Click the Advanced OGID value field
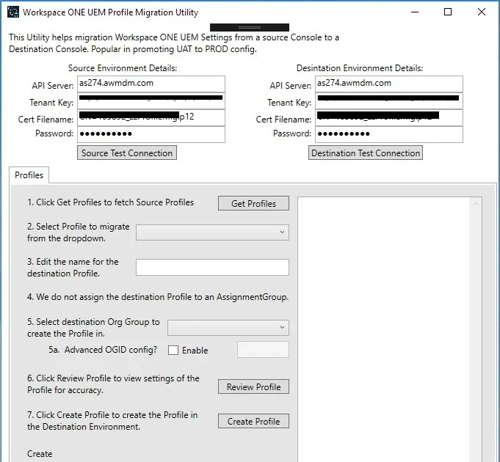 tap(263, 350)
